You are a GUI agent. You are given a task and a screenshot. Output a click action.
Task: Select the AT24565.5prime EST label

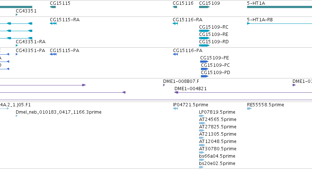click(218, 119)
